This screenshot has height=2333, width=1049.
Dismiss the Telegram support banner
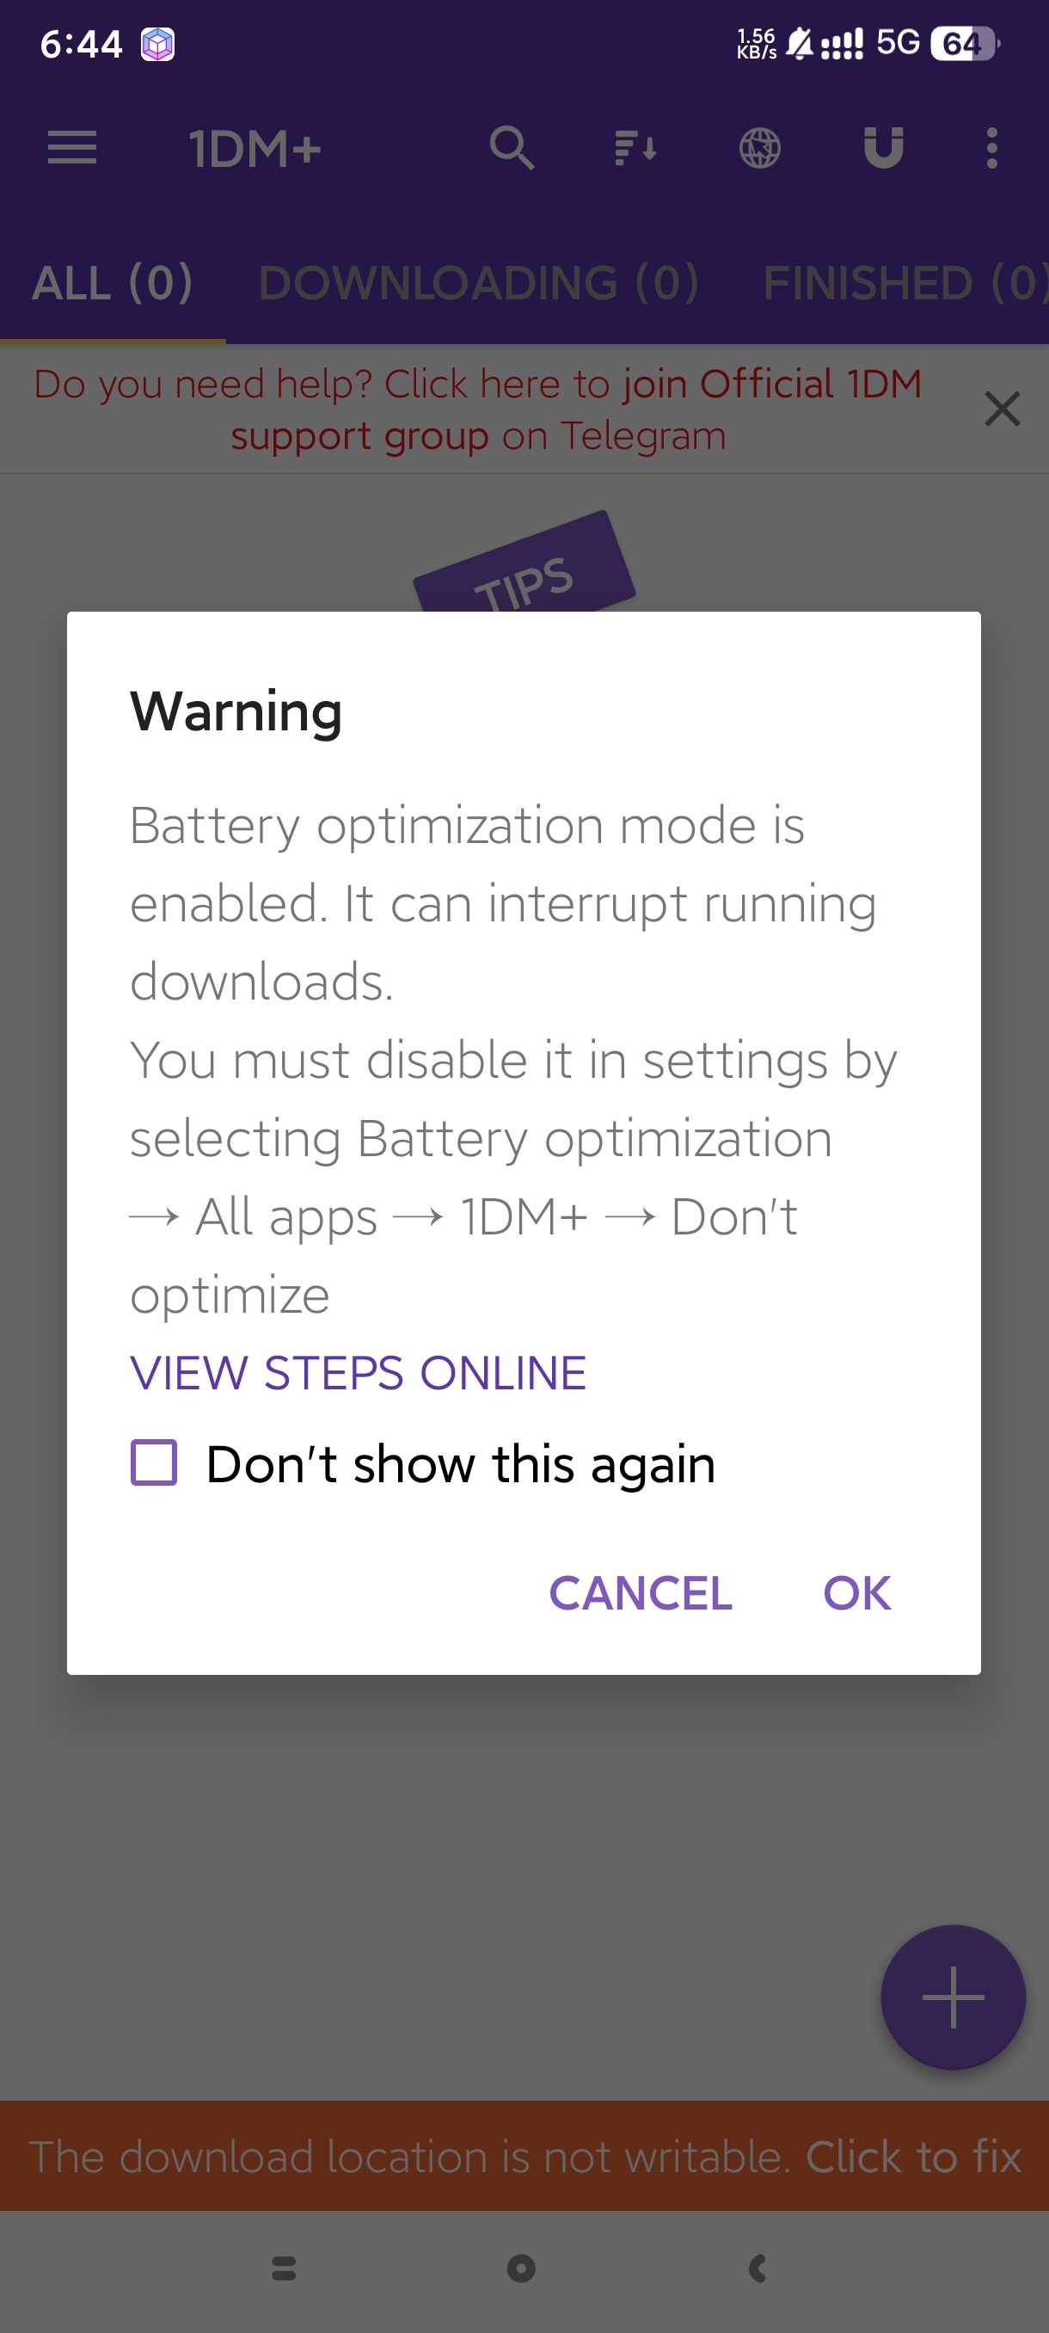[1002, 409]
